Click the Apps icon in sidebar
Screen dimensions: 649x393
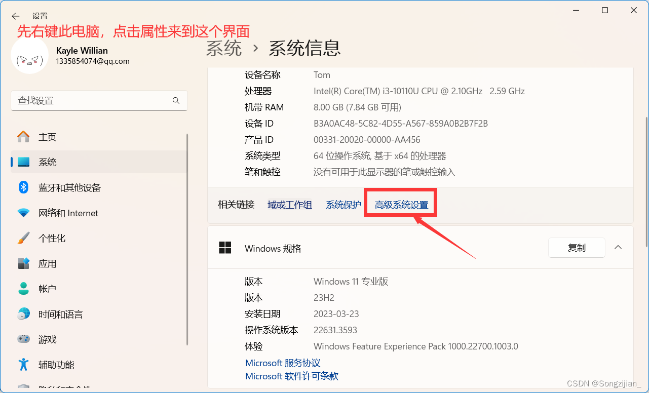[23, 263]
